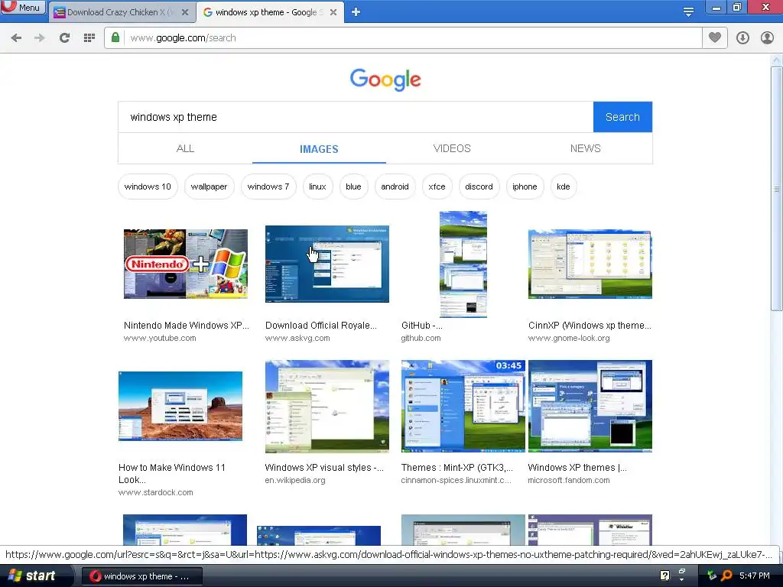Click the blue Search button
This screenshot has height=587, width=783.
(622, 117)
